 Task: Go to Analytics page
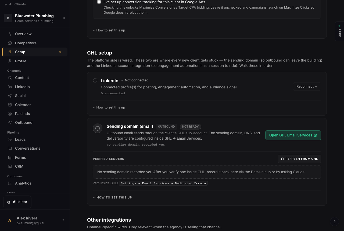coord(35,183)
